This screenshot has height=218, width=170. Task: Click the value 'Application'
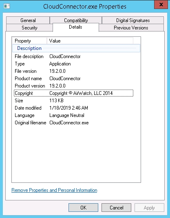click(x=60, y=64)
